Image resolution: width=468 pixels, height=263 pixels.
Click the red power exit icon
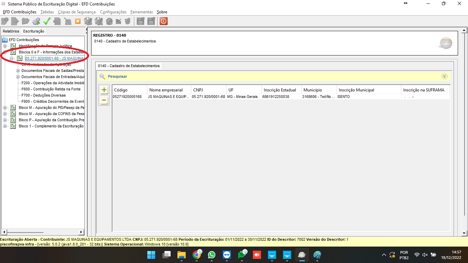coord(163,21)
